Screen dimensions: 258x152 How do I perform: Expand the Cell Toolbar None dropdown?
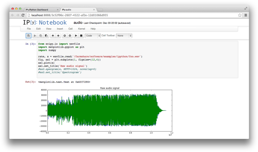click(x=124, y=36)
